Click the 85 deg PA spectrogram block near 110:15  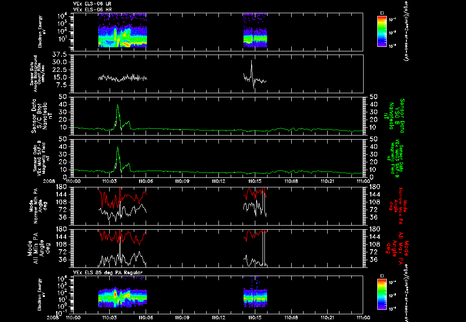[255, 298]
